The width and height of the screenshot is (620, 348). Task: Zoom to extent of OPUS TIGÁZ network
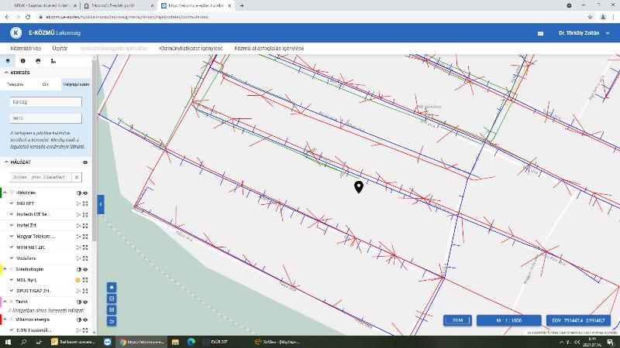[x=85, y=291]
